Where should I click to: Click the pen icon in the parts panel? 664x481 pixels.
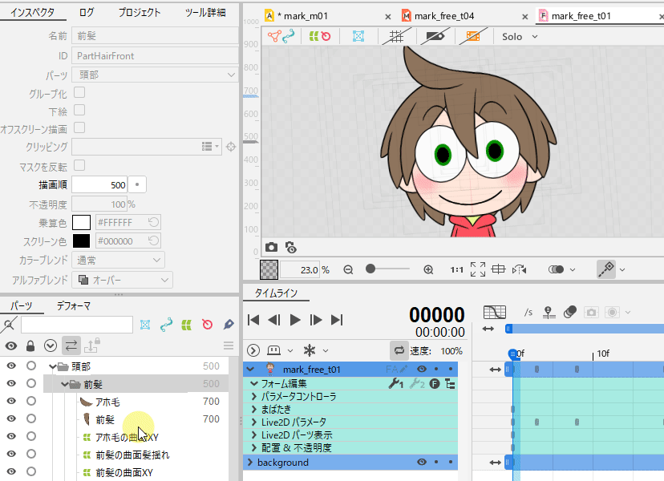tap(229, 325)
